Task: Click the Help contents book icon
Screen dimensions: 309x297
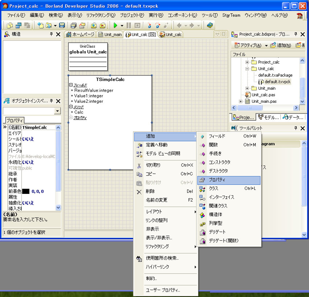Action: [210, 25]
